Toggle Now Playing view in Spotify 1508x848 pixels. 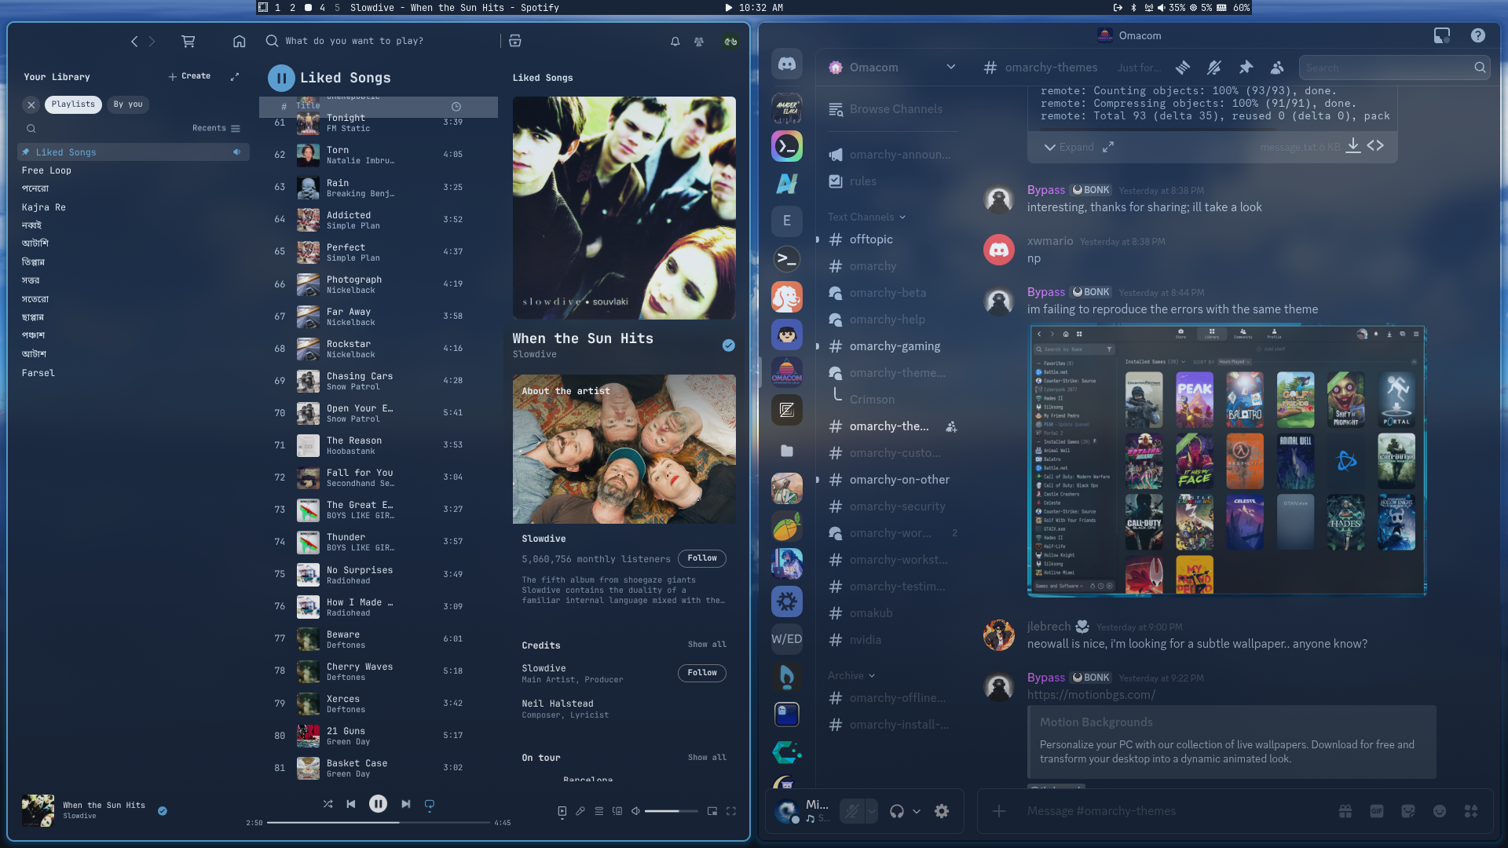click(x=562, y=812)
